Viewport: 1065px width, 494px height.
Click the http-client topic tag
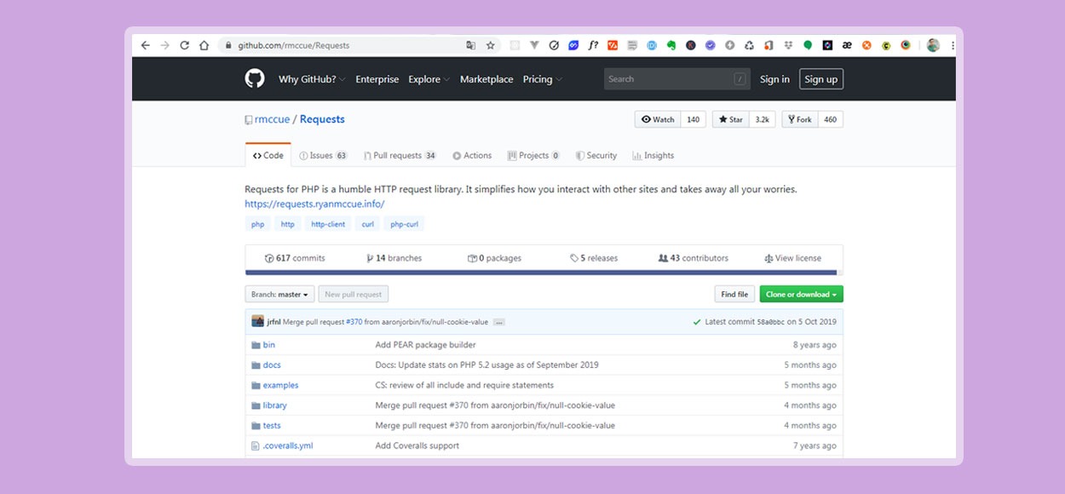coord(328,224)
